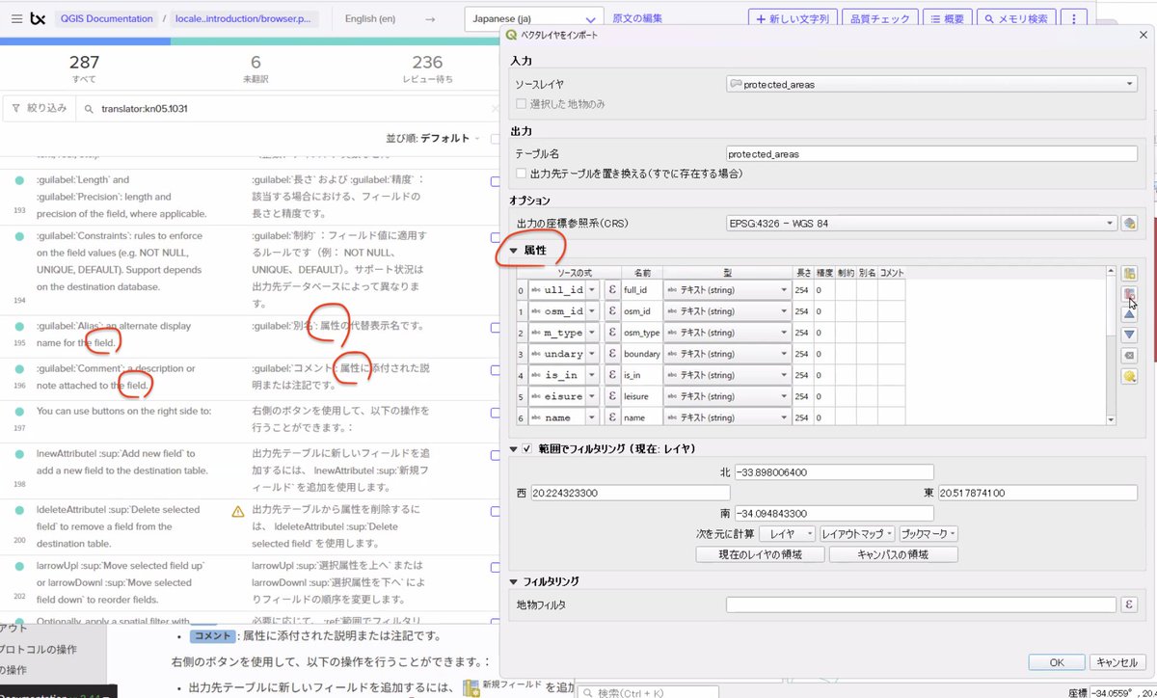Click the reset fields icon below clear icon
Image resolution: width=1157 pixels, height=698 pixels.
pos(1130,376)
